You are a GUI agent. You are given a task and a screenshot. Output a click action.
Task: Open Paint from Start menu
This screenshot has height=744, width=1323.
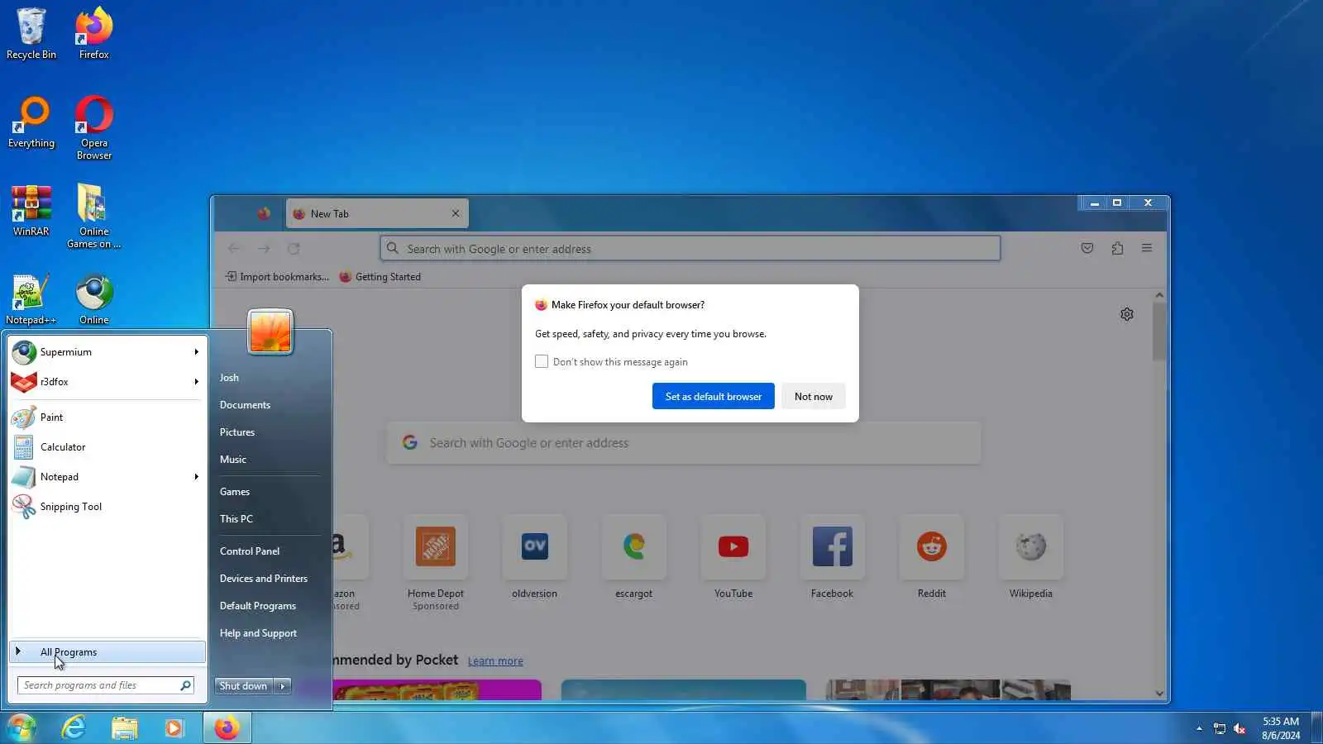pos(106,417)
